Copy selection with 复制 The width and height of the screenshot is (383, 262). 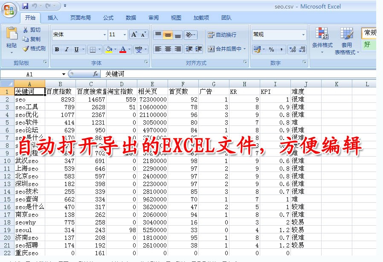point(32,39)
